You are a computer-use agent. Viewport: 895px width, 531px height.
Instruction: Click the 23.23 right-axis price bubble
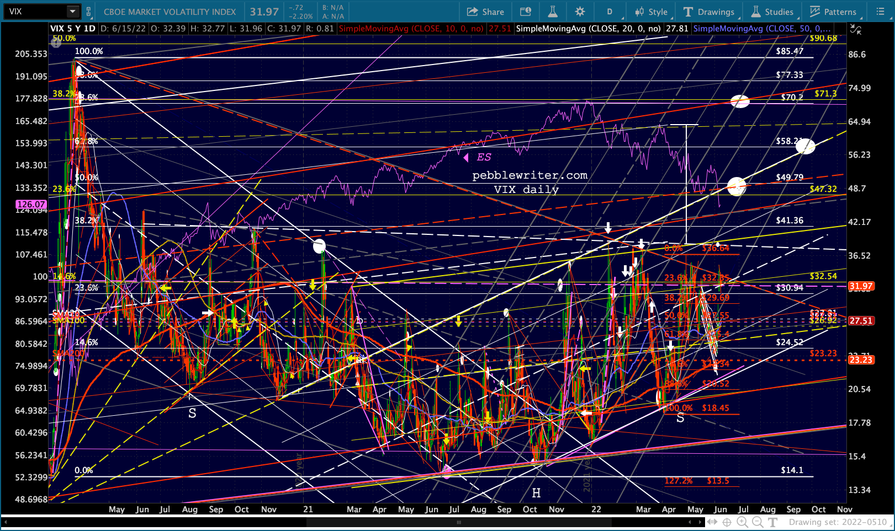pyautogui.click(x=861, y=360)
